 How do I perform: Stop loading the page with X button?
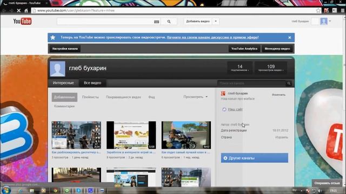click(19, 10)
